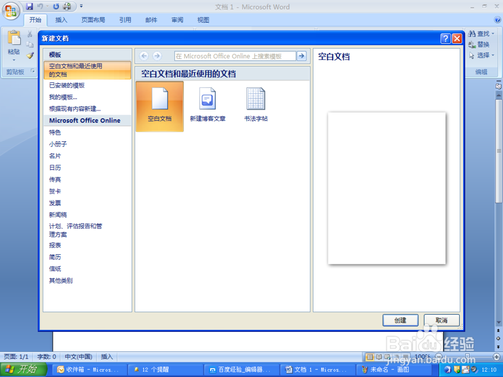The width and height of the screenshot is (503, 377).
Task: Open the Home (开始) ribbon tab
Action: [x=35, y=20]
